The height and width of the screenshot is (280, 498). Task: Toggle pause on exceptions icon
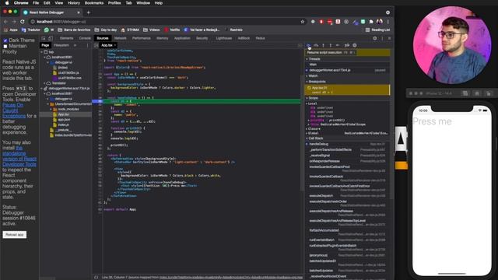coord(355,45)
